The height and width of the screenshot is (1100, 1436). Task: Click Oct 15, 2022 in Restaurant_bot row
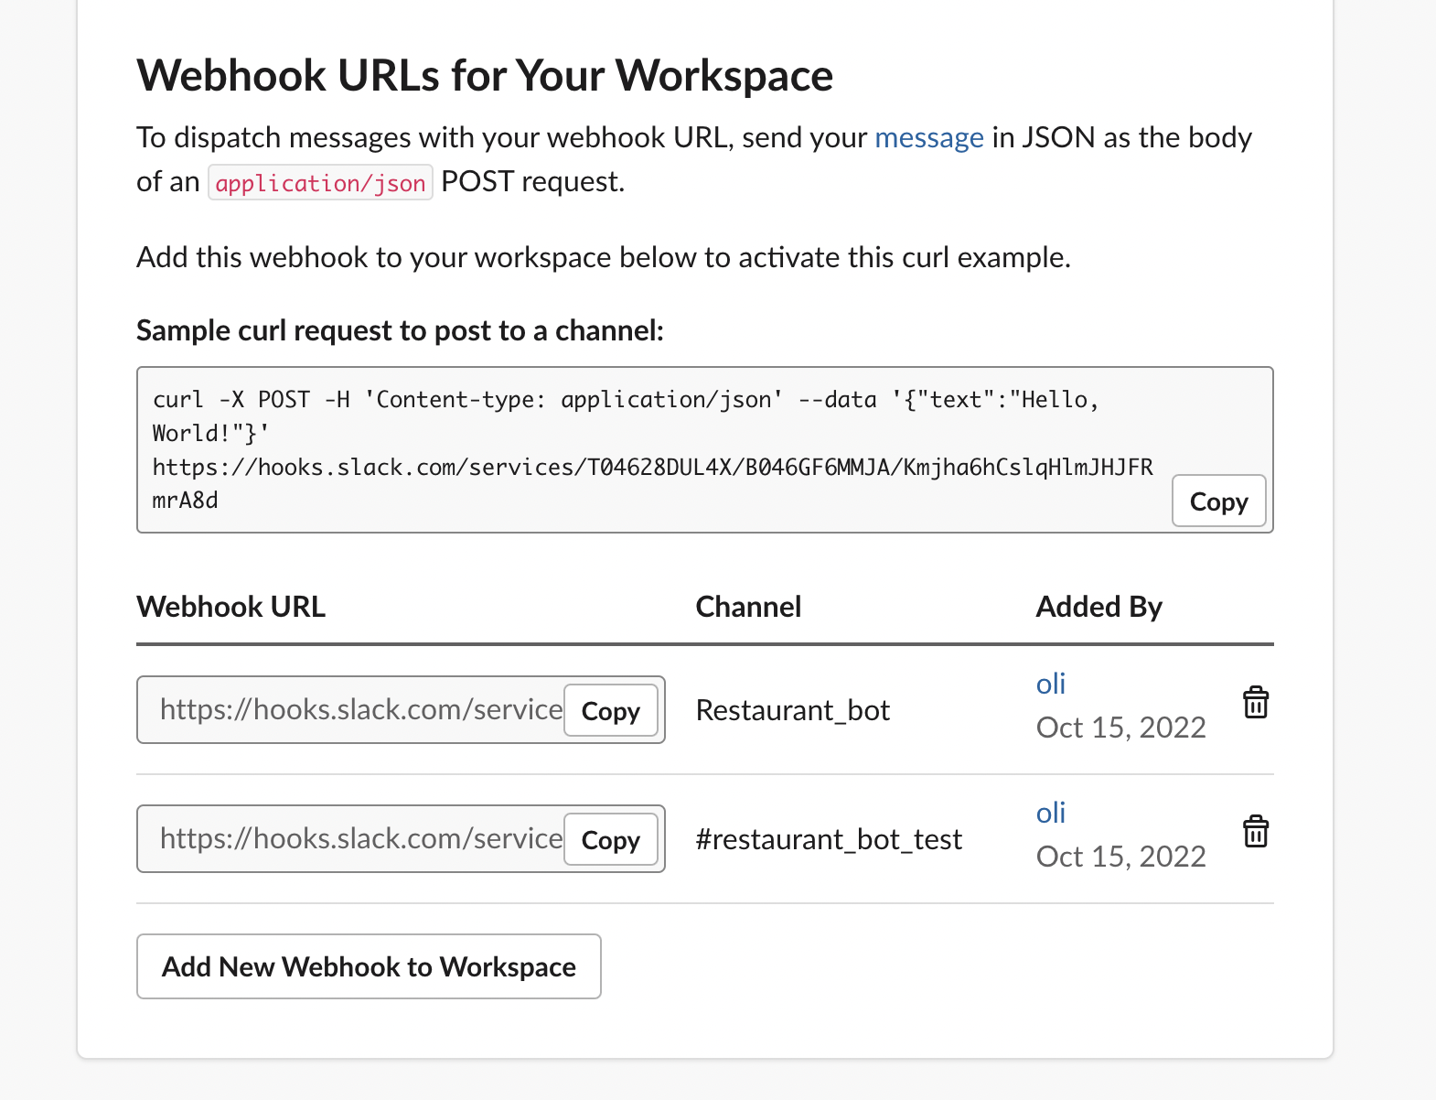click(x=1120, y=728)
